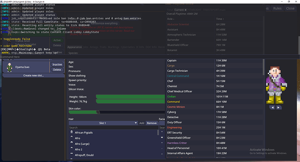Image resolution: width=300 pixels, height=162 pixels.
Task: Click the Central Command row
Action: pos(214,76)
